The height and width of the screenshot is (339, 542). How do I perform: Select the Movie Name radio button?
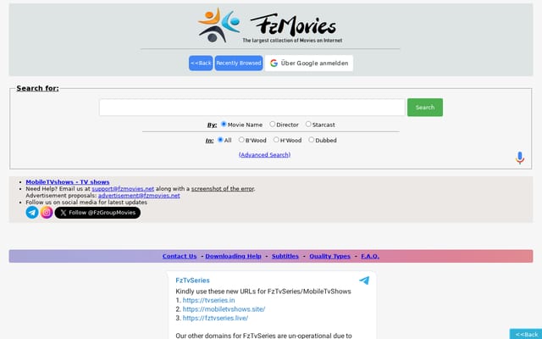tap(224, 124)
